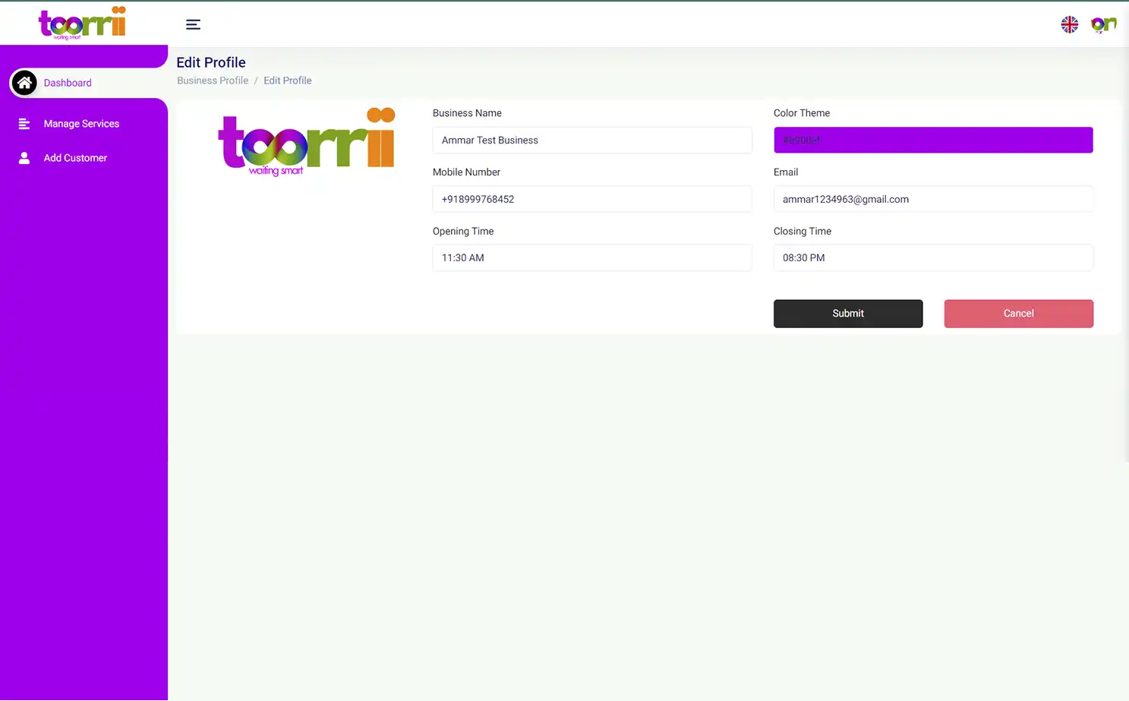Submit the Edit Profile form
This screenshot has height=701, width=1129.
tap(847, 313)
